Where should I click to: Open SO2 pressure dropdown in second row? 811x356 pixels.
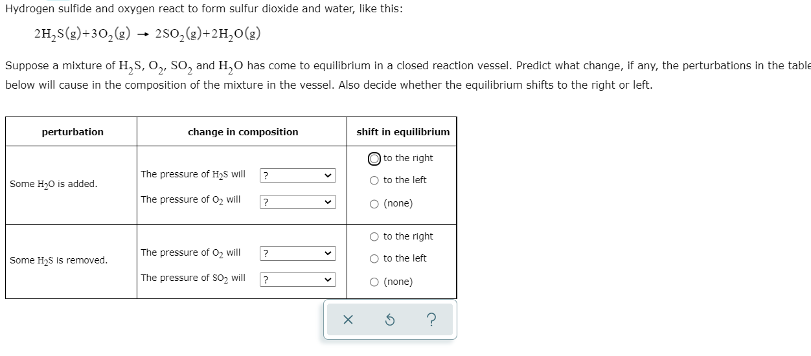point(298,280)
